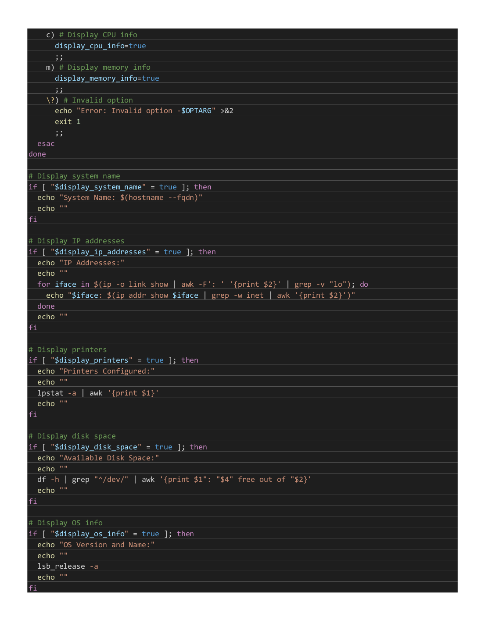This screenshot has width=485, height=627.
Task: Click the 'df -h | grep' command line
Action: click(174, 479)
